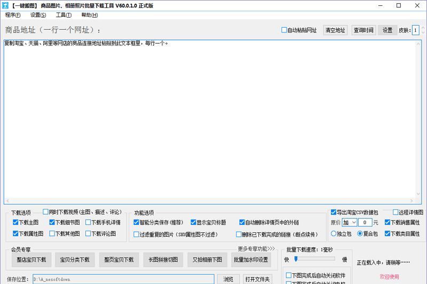Open the 工具(T) menu
The height and width of the screenshot is (284, 427).
[64, 15]
